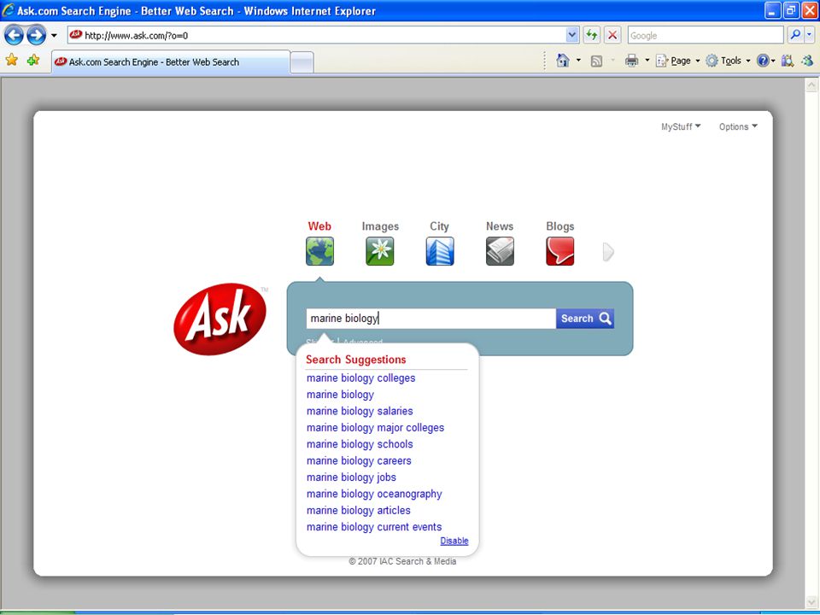Click Disable search suggestions link
The image size is (820, 615).
click(454, 541)
